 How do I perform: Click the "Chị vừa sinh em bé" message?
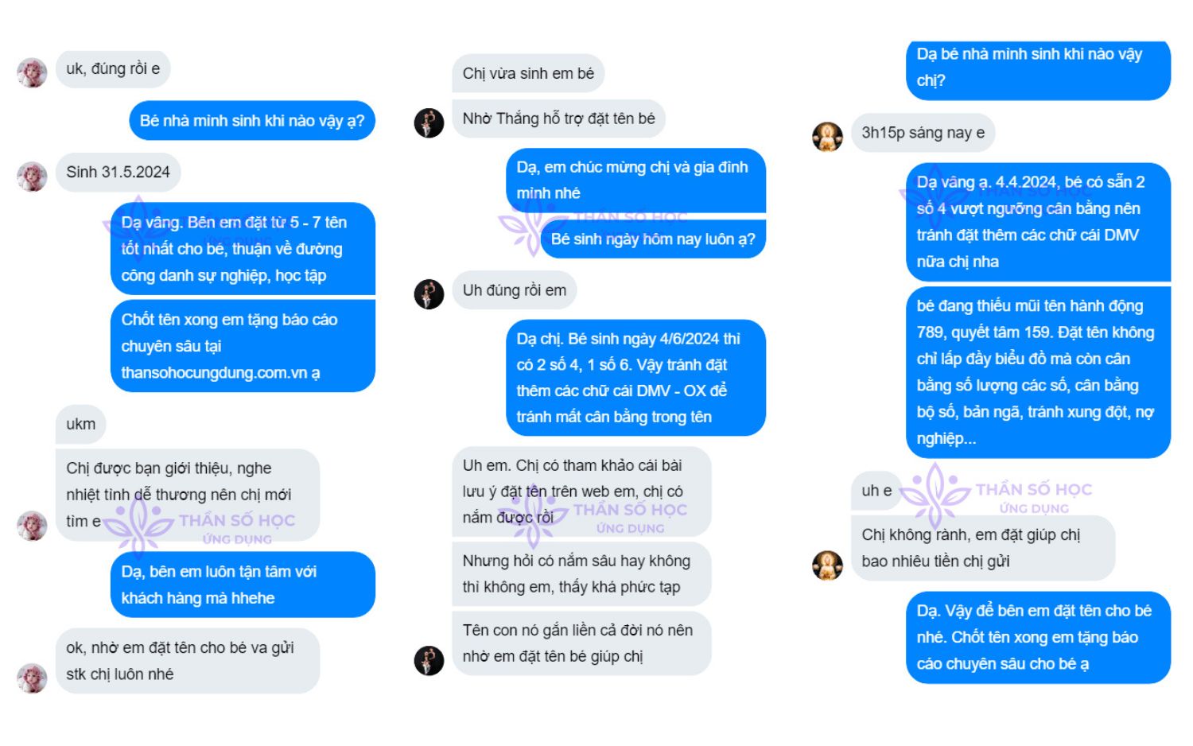coord(528,73)
